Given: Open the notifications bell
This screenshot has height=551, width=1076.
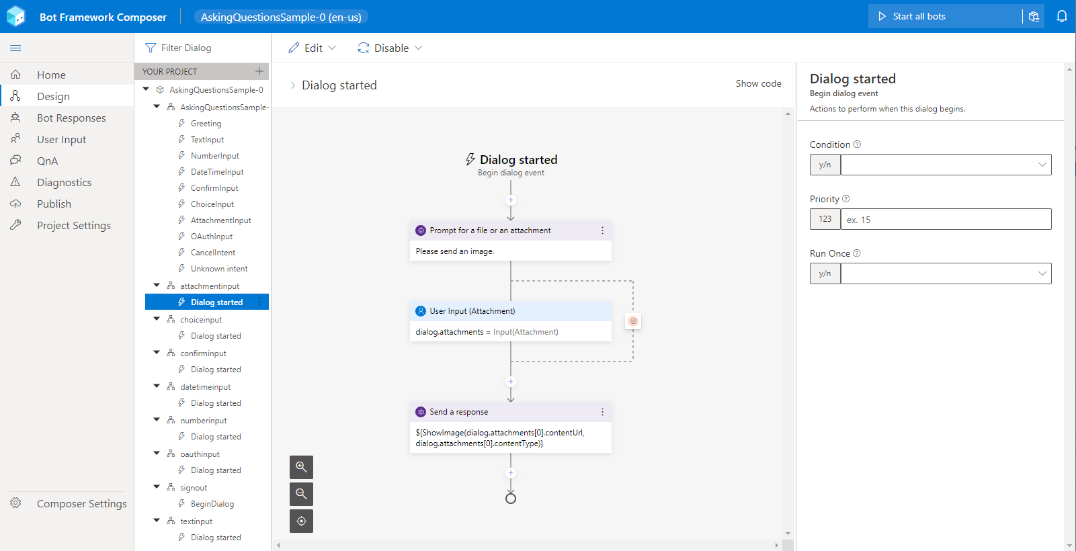Looking at the screenshot, I should coord(1062,16).
